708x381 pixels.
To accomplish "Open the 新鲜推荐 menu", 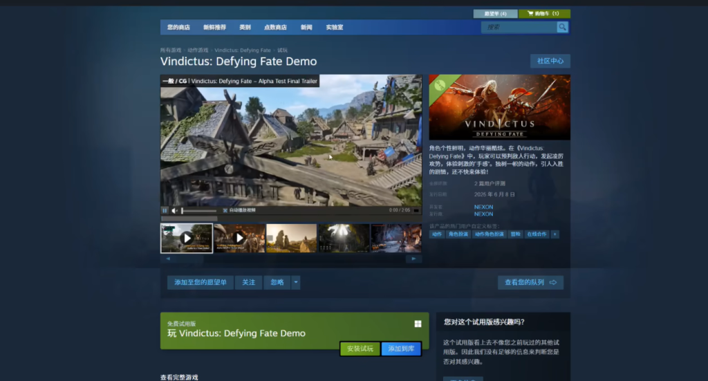I will (214, 27).
